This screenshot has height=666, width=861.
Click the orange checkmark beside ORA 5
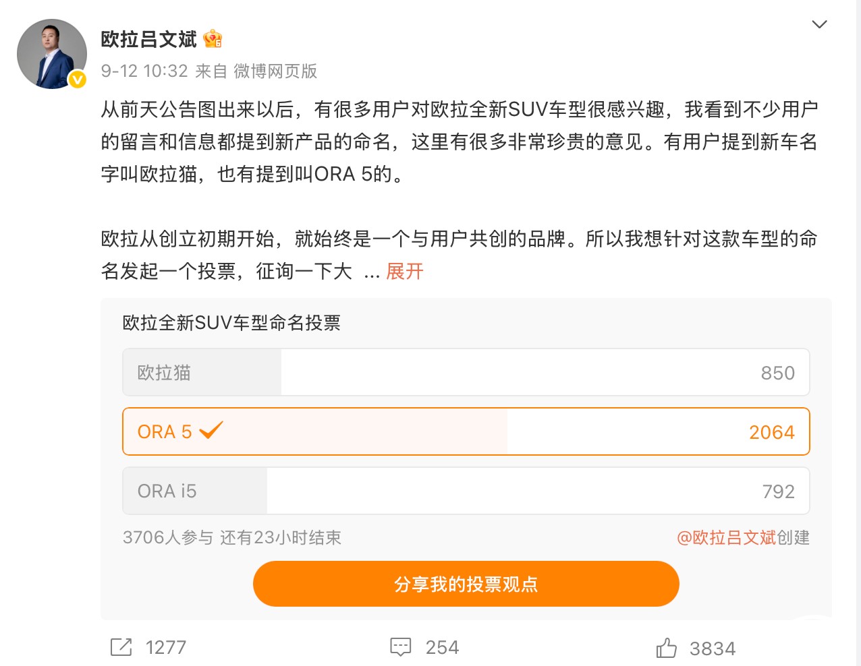(211, 430)
